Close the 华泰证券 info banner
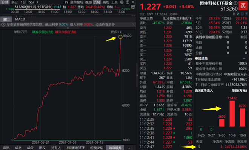The width and height of the screenshot is (249, 150). point(133,24)
